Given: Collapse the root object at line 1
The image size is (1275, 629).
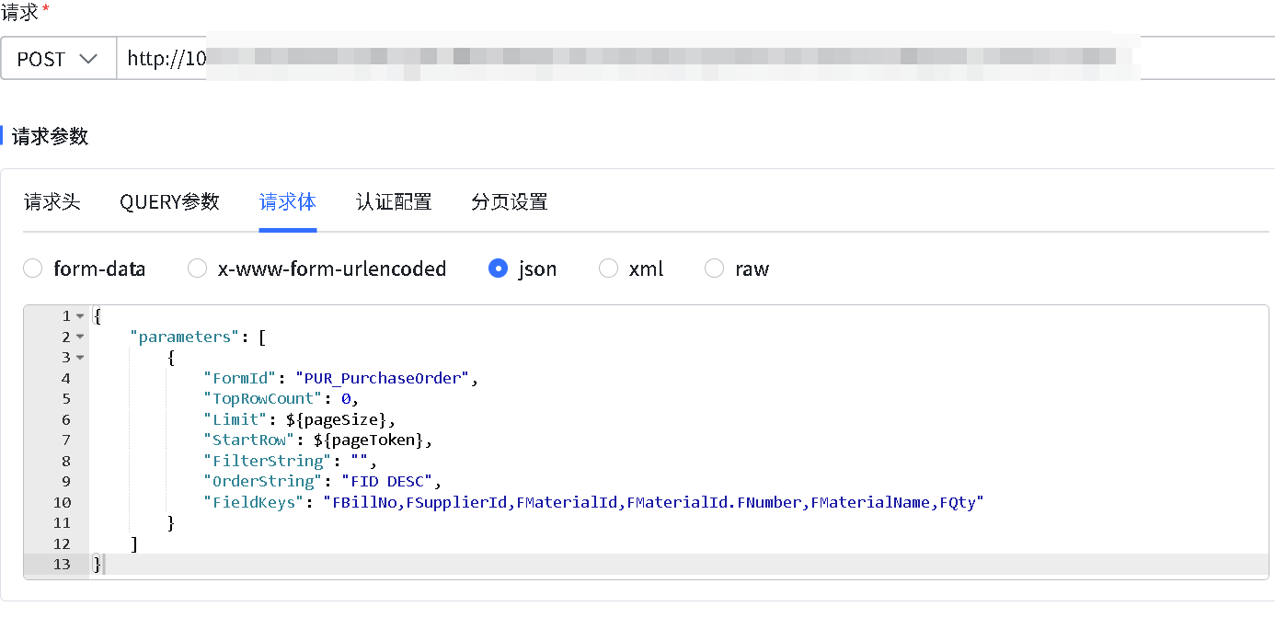Looking at the screenshot, I should pos(80,316).
